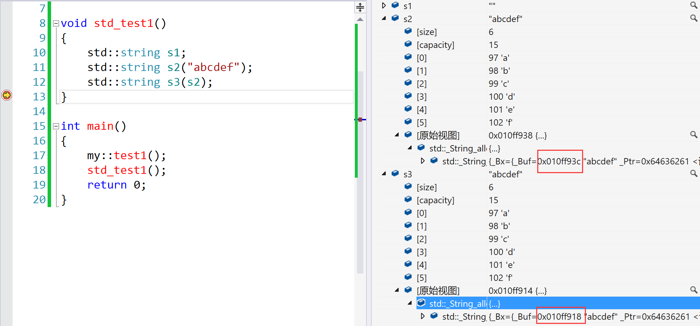Viewport: 700px width, 326px height.
Task: Select the [size] value of s3
Action: (491, 187)
